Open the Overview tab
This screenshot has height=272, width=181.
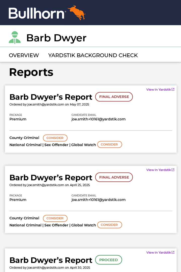pyautogui.click(x=24, y=55)
